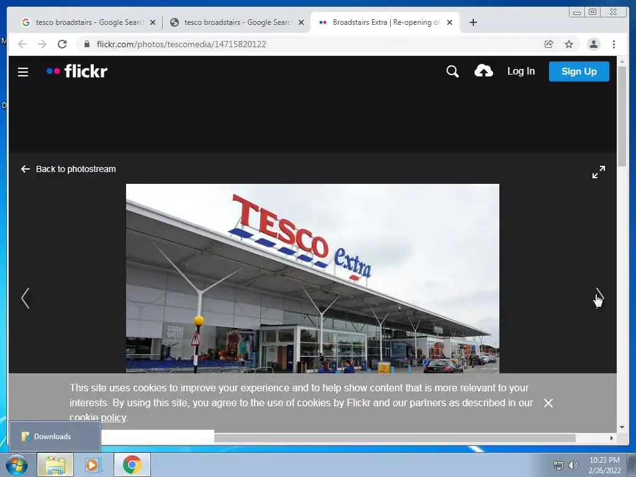Click scroll up arrow
The width and height of the screenshot is (636, 477).
coord(622,61)
